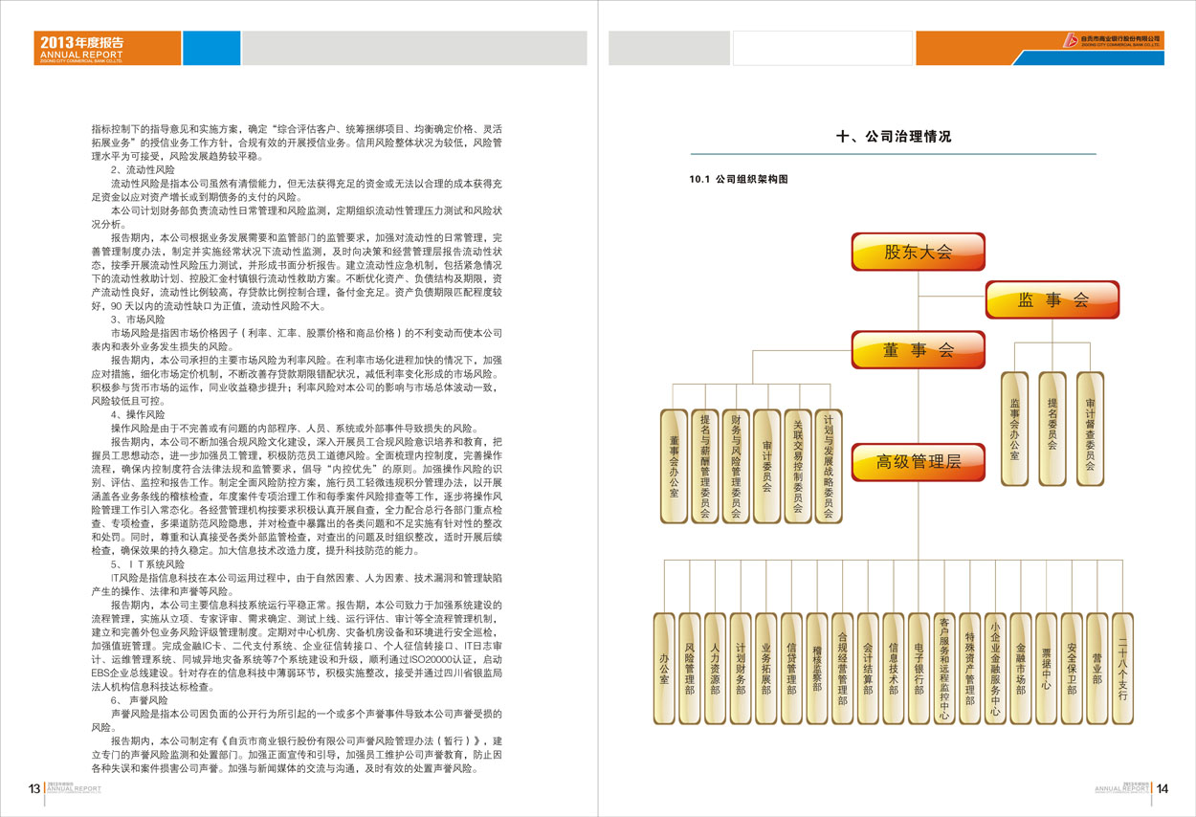The image size is (1196, 817).
Task: Click the 计划与发展战略委员会 box
Action: pyautogui.click(x=829, y=466)
